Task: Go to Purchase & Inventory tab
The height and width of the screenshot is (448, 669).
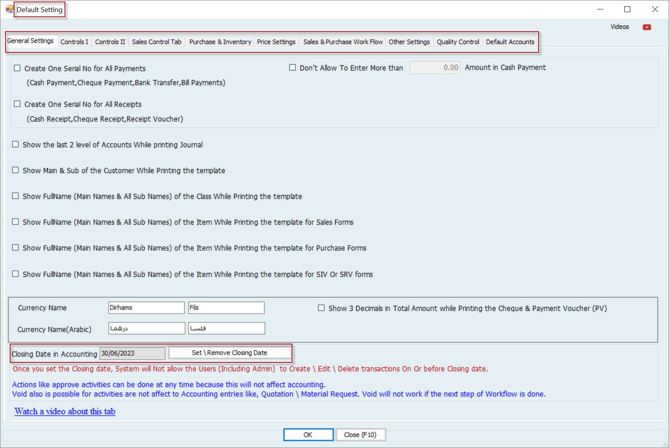Action: coord(220,42)
